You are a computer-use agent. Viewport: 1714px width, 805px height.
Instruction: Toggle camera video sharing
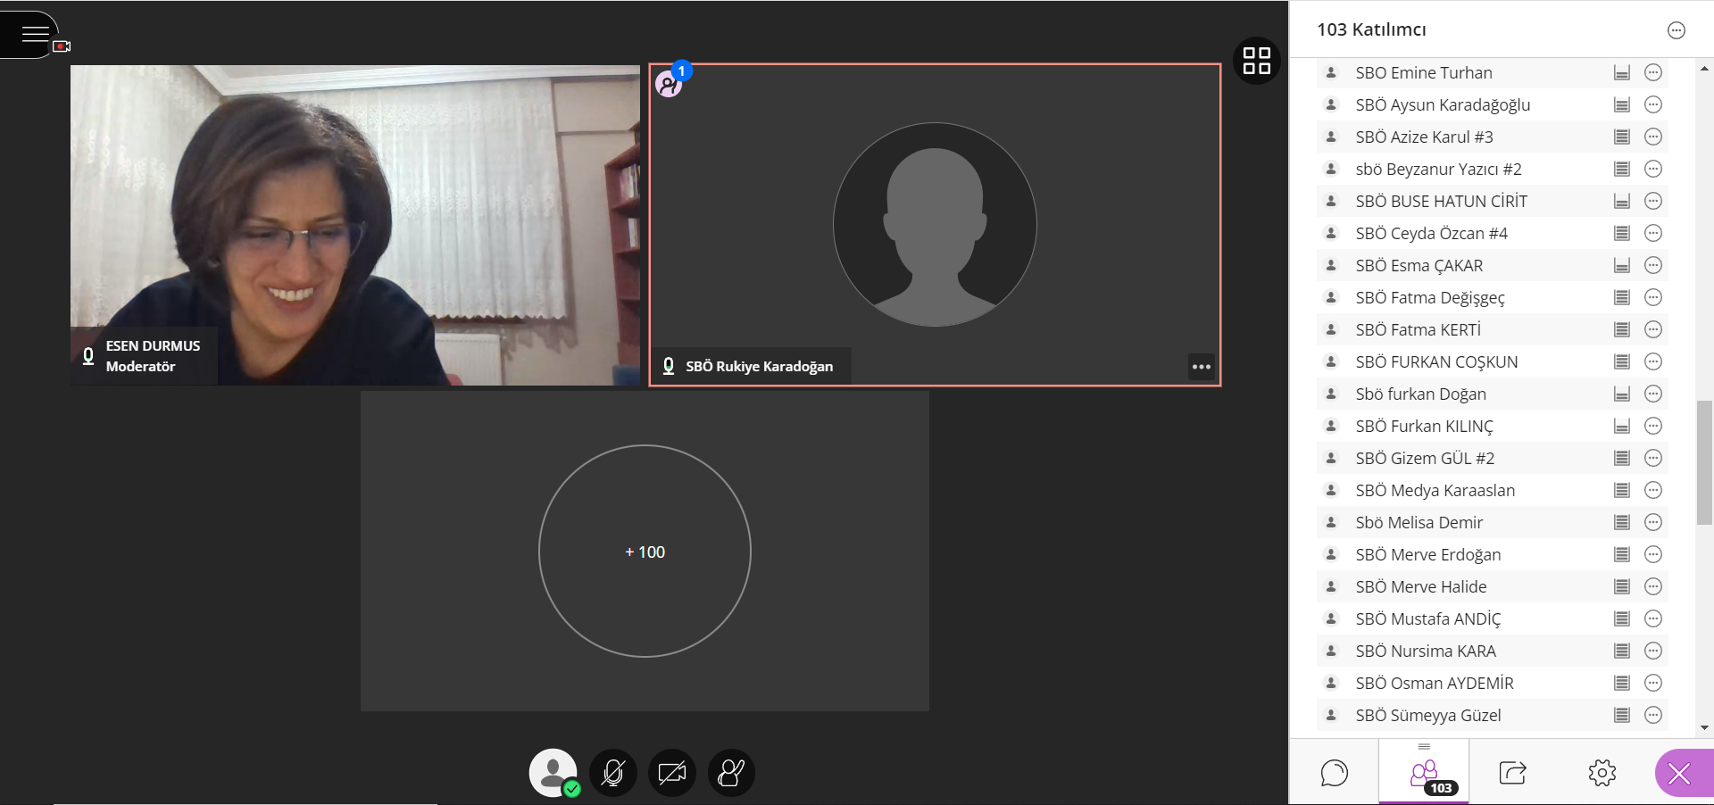point(672,773)
